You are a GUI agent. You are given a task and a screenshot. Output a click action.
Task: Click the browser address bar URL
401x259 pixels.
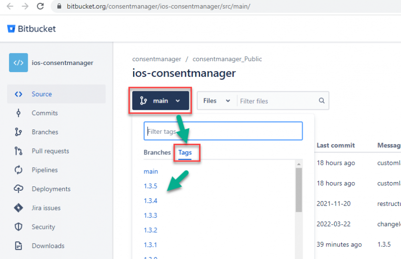158,6
